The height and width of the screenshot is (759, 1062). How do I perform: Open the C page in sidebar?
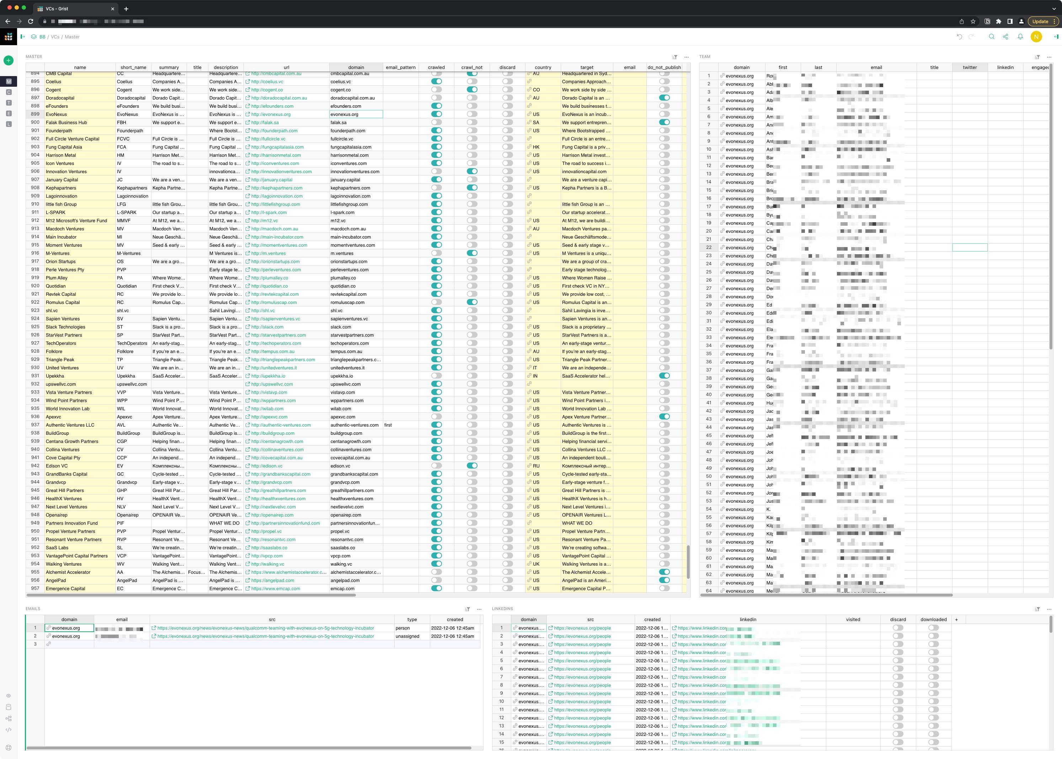pos(9,92)
